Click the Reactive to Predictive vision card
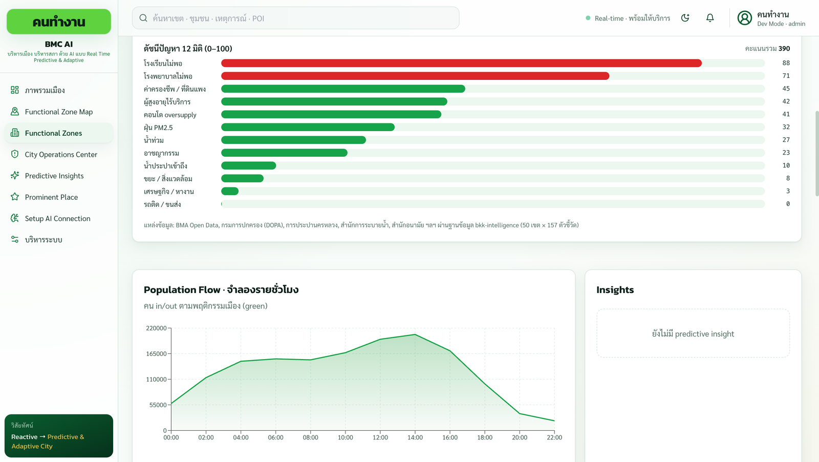 [x=59, y=436]
